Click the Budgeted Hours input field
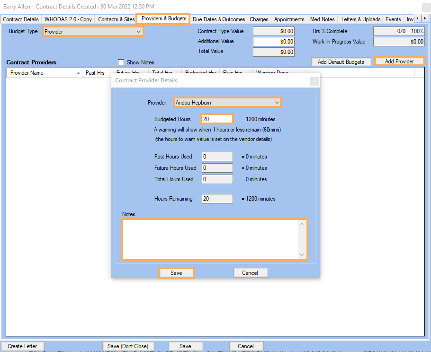 pyautogui.click(x=217, y=119)
